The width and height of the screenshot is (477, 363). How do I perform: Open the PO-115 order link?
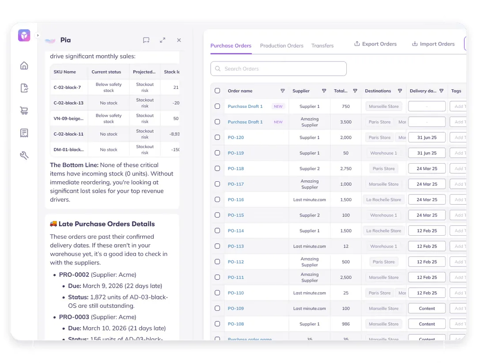click(x=236, y=215)
